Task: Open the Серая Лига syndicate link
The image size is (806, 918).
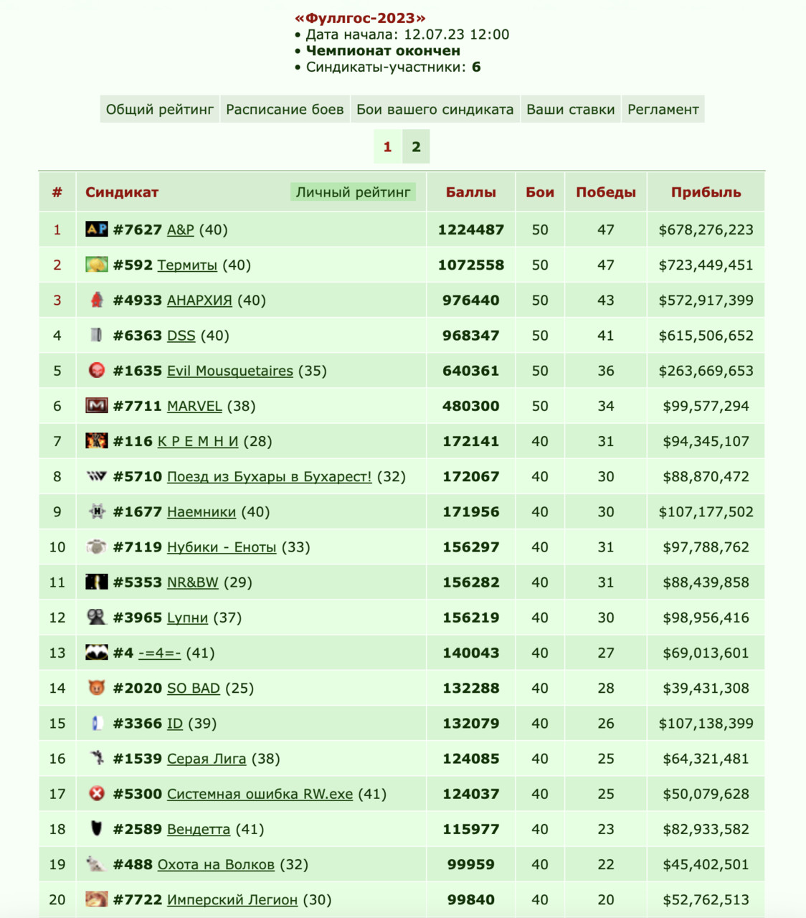Action: point(207,758)
